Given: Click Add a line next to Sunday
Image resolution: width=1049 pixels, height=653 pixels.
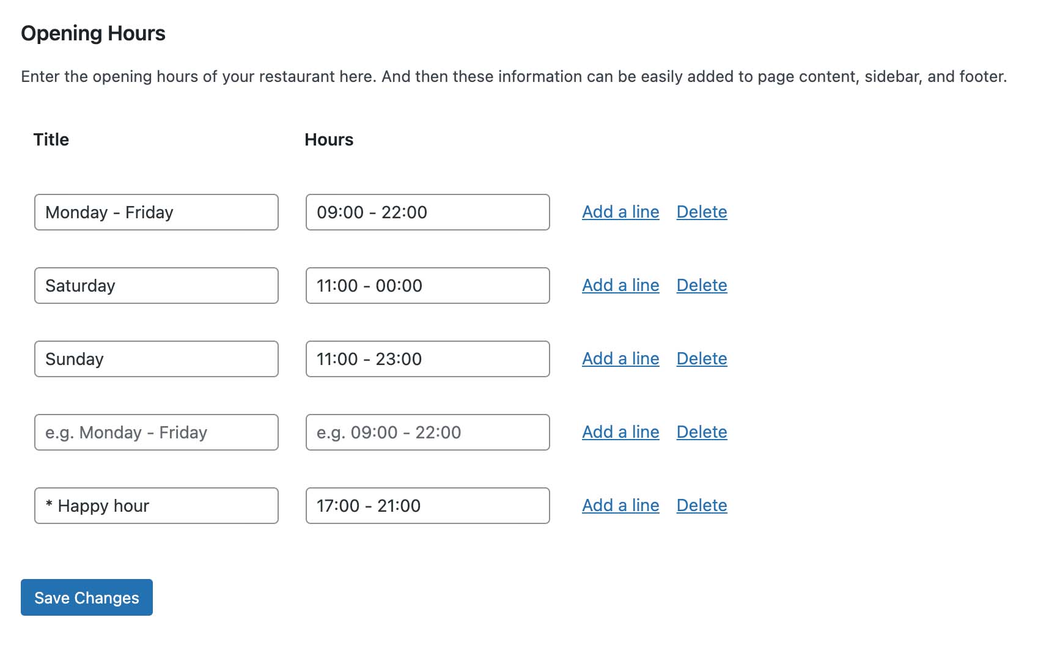Looking at the screenshot, I should pyautogui.click(x=620, y=359).
